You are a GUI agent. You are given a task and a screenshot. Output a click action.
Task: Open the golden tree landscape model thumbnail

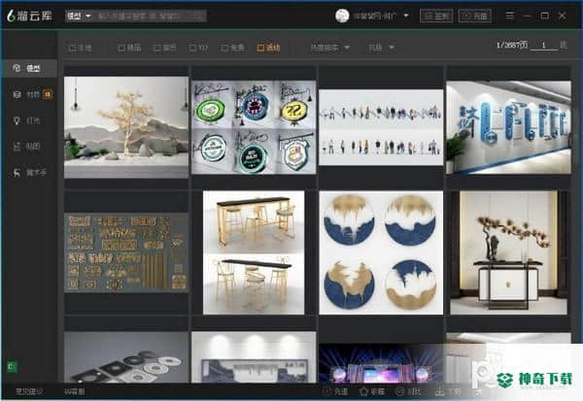(x=126, y=127)
